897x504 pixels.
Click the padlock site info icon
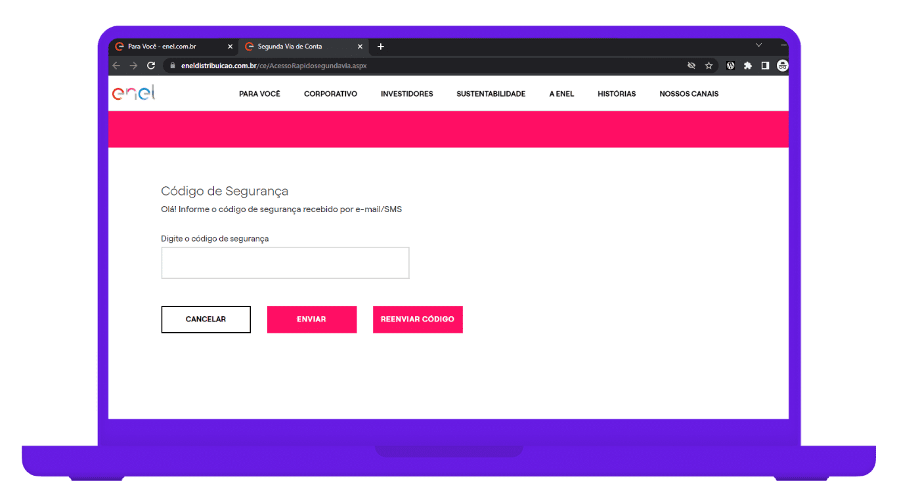coord(173,66)
